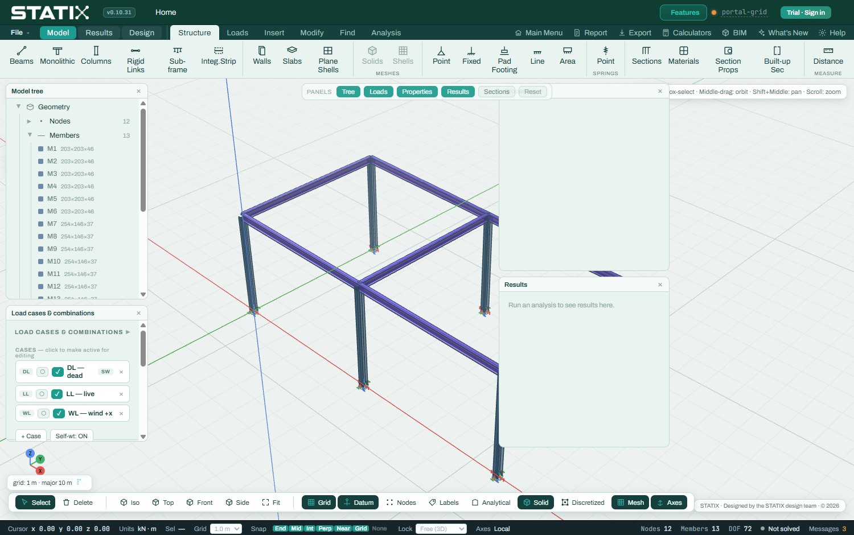Image resolution: width=854 pixels, height=535 pixels.
Task: Select the Monolithic member tool
Action: click(x=58, y=56)
